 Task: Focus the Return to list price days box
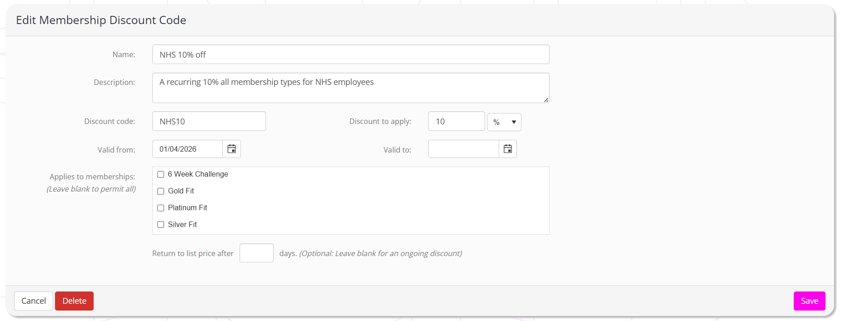[x=256, y=253]
